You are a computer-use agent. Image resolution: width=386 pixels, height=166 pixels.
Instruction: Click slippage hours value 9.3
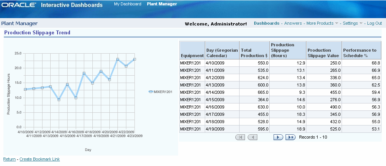pyautogui.click(x=288, y=93)
